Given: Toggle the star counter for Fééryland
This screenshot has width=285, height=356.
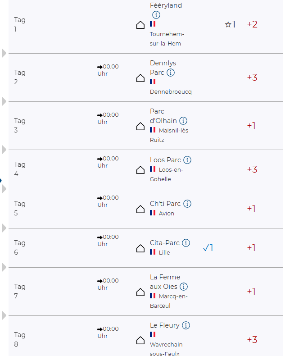Looking at the screenshot, I should pos(230,24).
